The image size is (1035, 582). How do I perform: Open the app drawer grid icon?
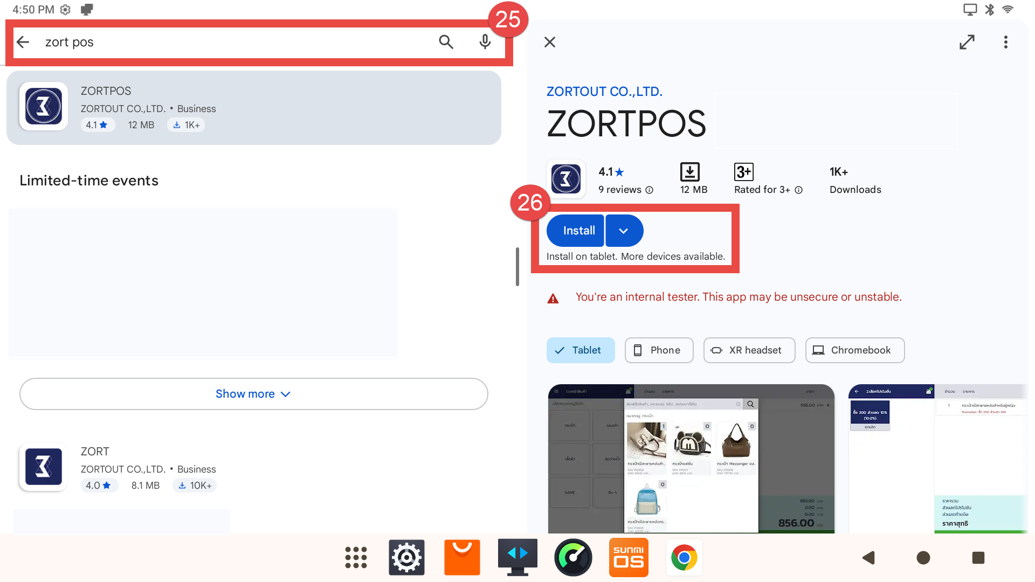click(356, 558)
